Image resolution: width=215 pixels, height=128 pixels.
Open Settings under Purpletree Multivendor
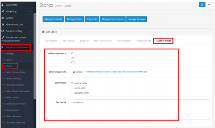tap(10, 54)
